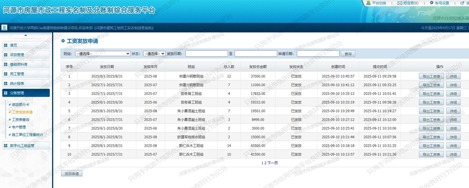Open the 首页 menu item

pos(26,45)
